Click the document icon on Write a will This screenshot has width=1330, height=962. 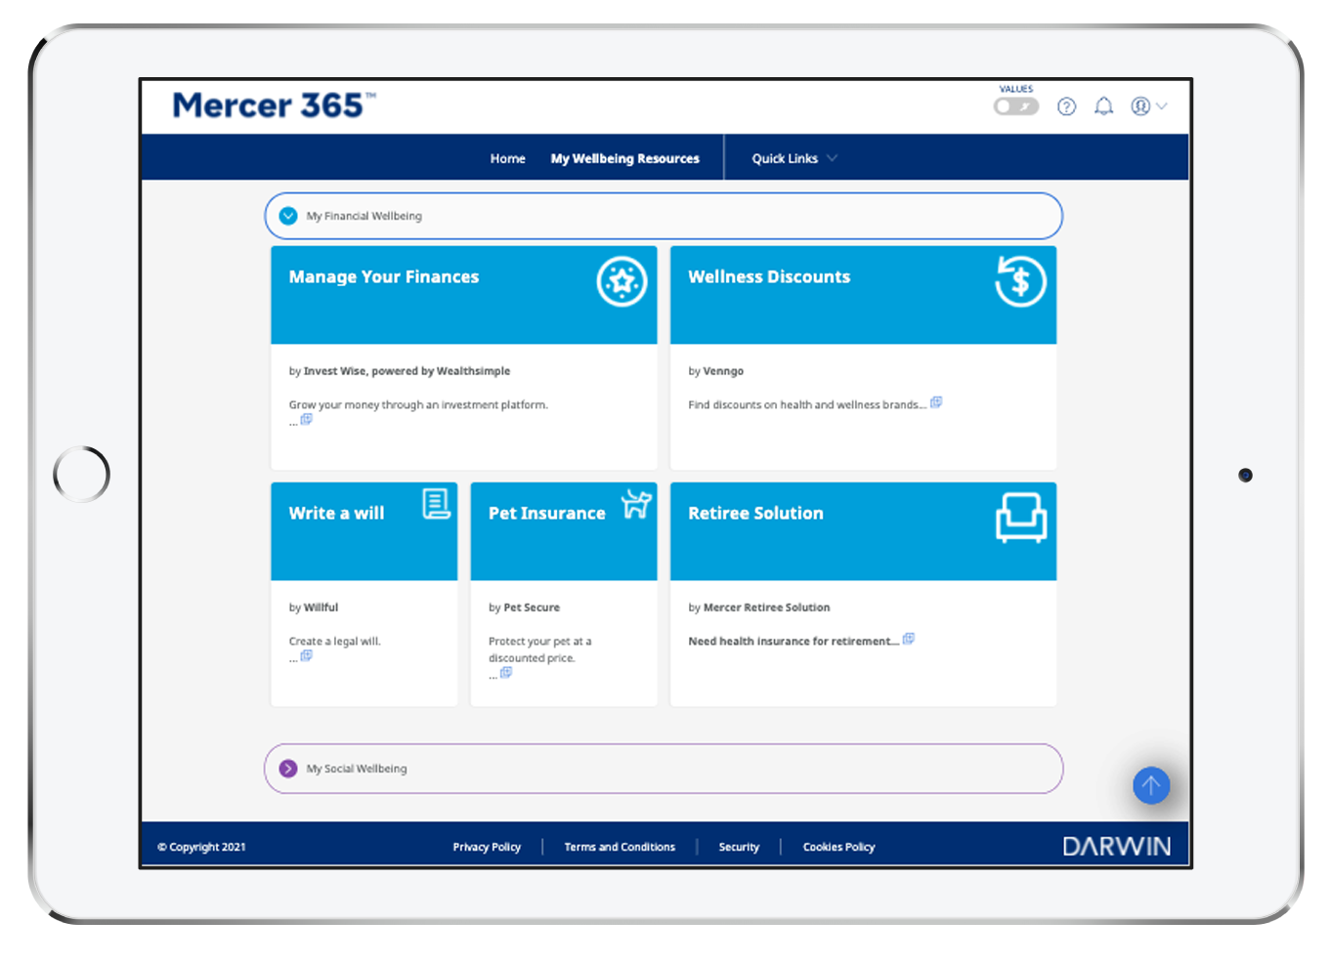436,504
